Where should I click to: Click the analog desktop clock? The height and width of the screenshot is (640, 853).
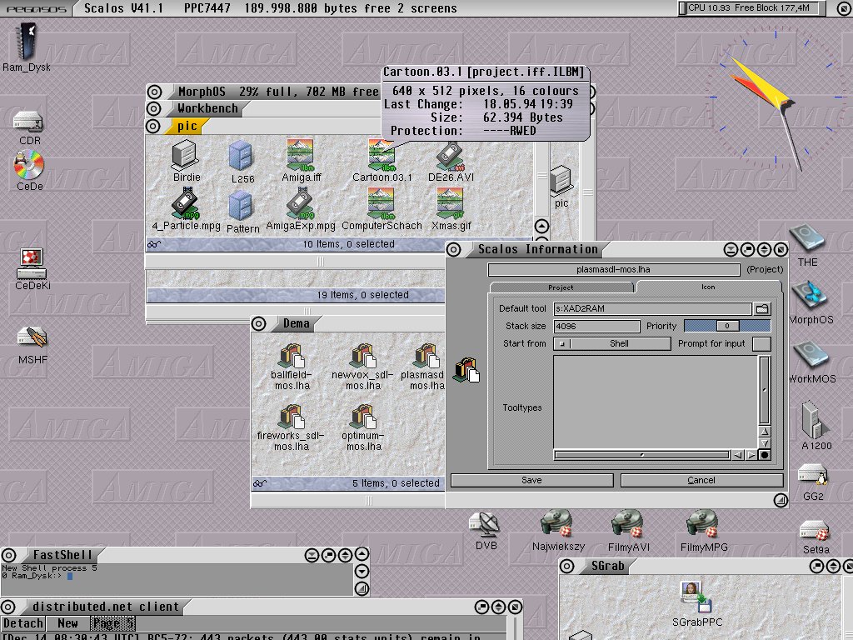click(x=776, y=99)
